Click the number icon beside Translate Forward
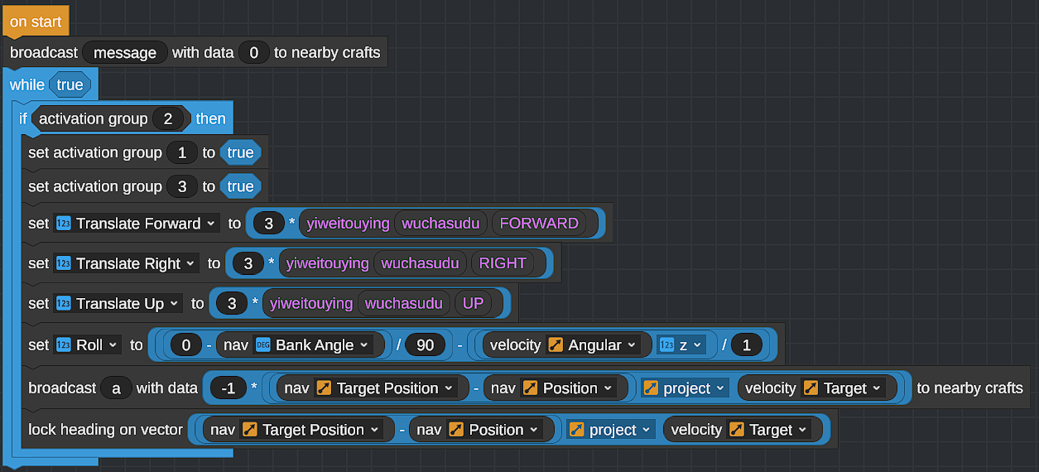 (64, 224)
